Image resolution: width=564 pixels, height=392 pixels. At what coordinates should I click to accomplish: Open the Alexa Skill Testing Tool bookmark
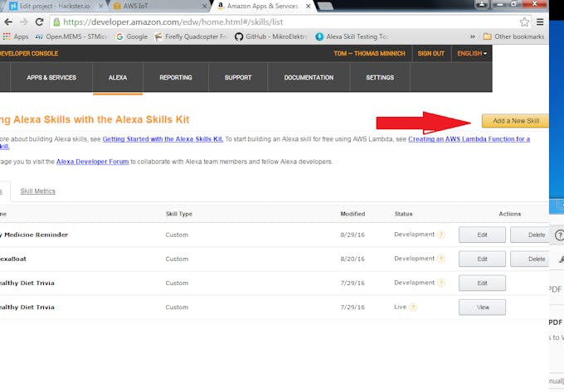pos(352,36)
